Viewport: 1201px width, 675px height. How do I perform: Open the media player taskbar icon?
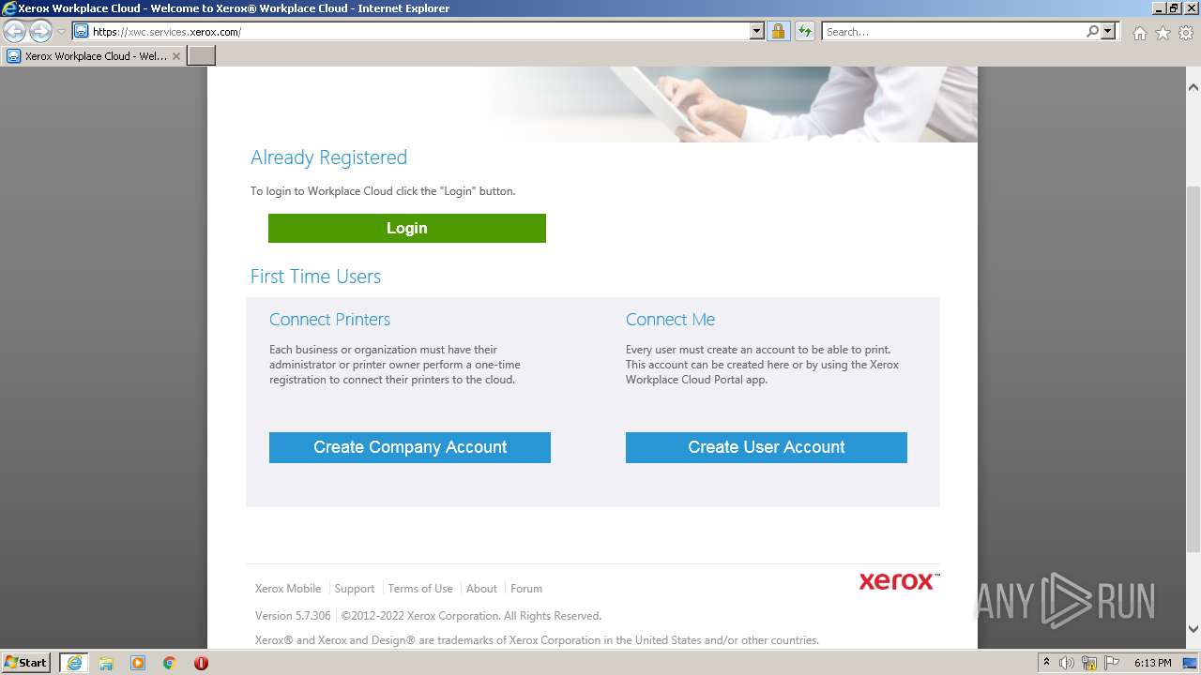coord(138,663)
